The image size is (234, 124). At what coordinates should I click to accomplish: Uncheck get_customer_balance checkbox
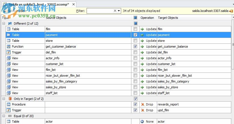click(135, 46)
